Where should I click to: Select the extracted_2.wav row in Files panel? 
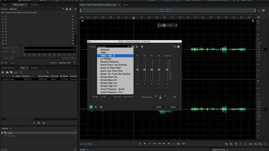click(39, 79)
